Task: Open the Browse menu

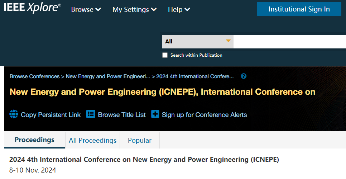Action: [x=86, y=9]
